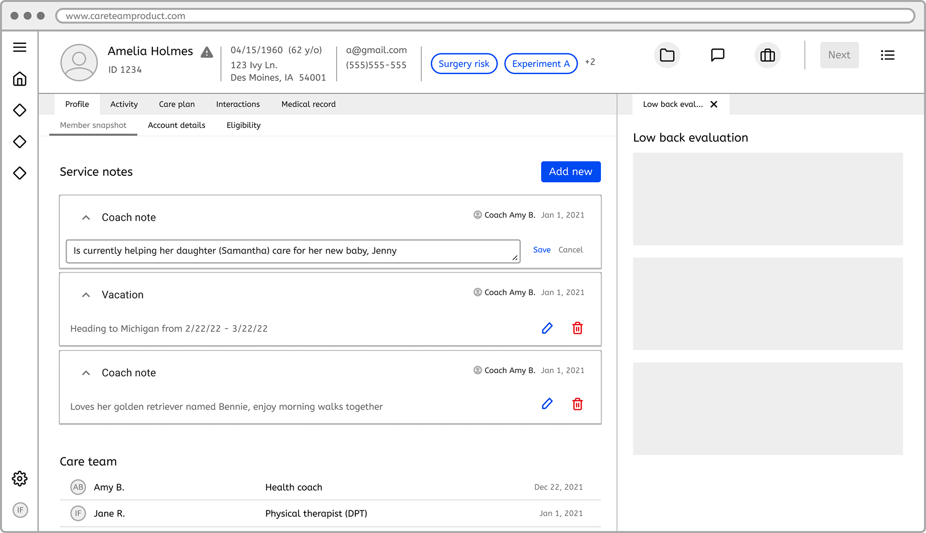Open the hamburger menu in the sidebar
Viewport: 926px width, 533px height.
click(20, 47)
